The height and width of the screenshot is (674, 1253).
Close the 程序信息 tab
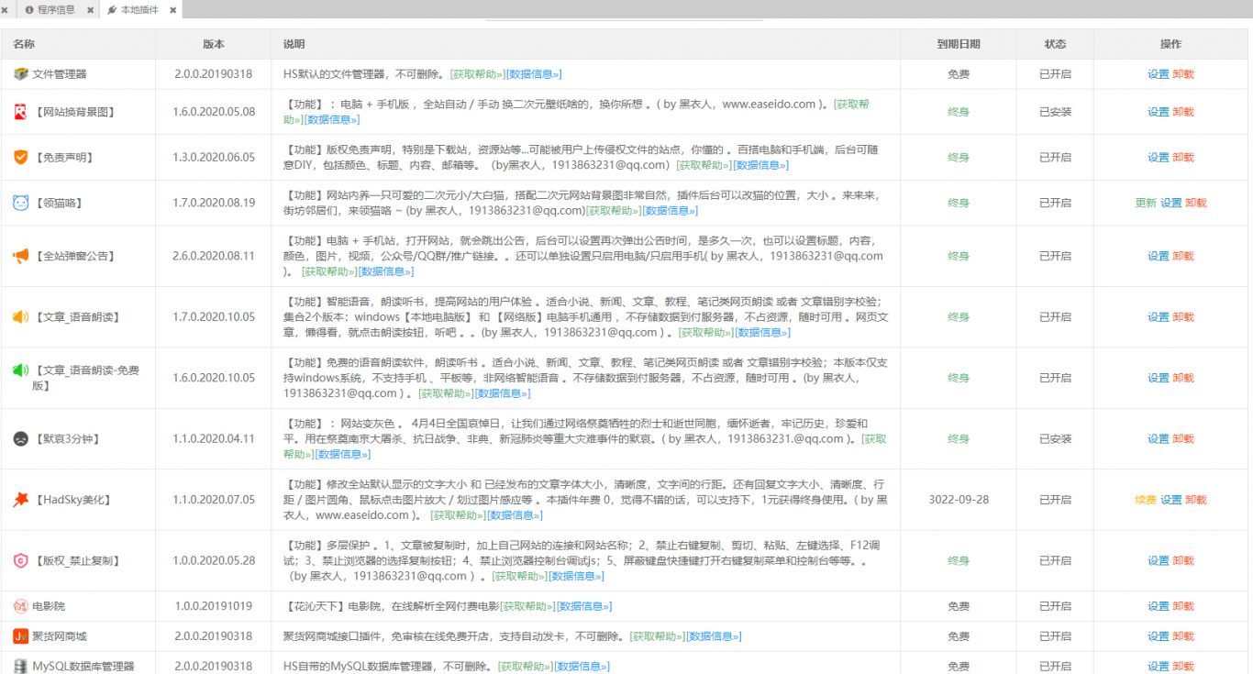[90, 9]
